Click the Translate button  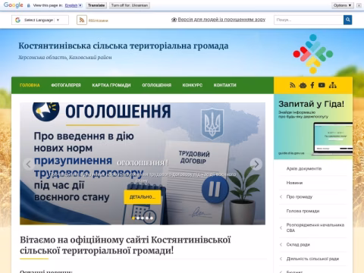[x=96, y=5]
